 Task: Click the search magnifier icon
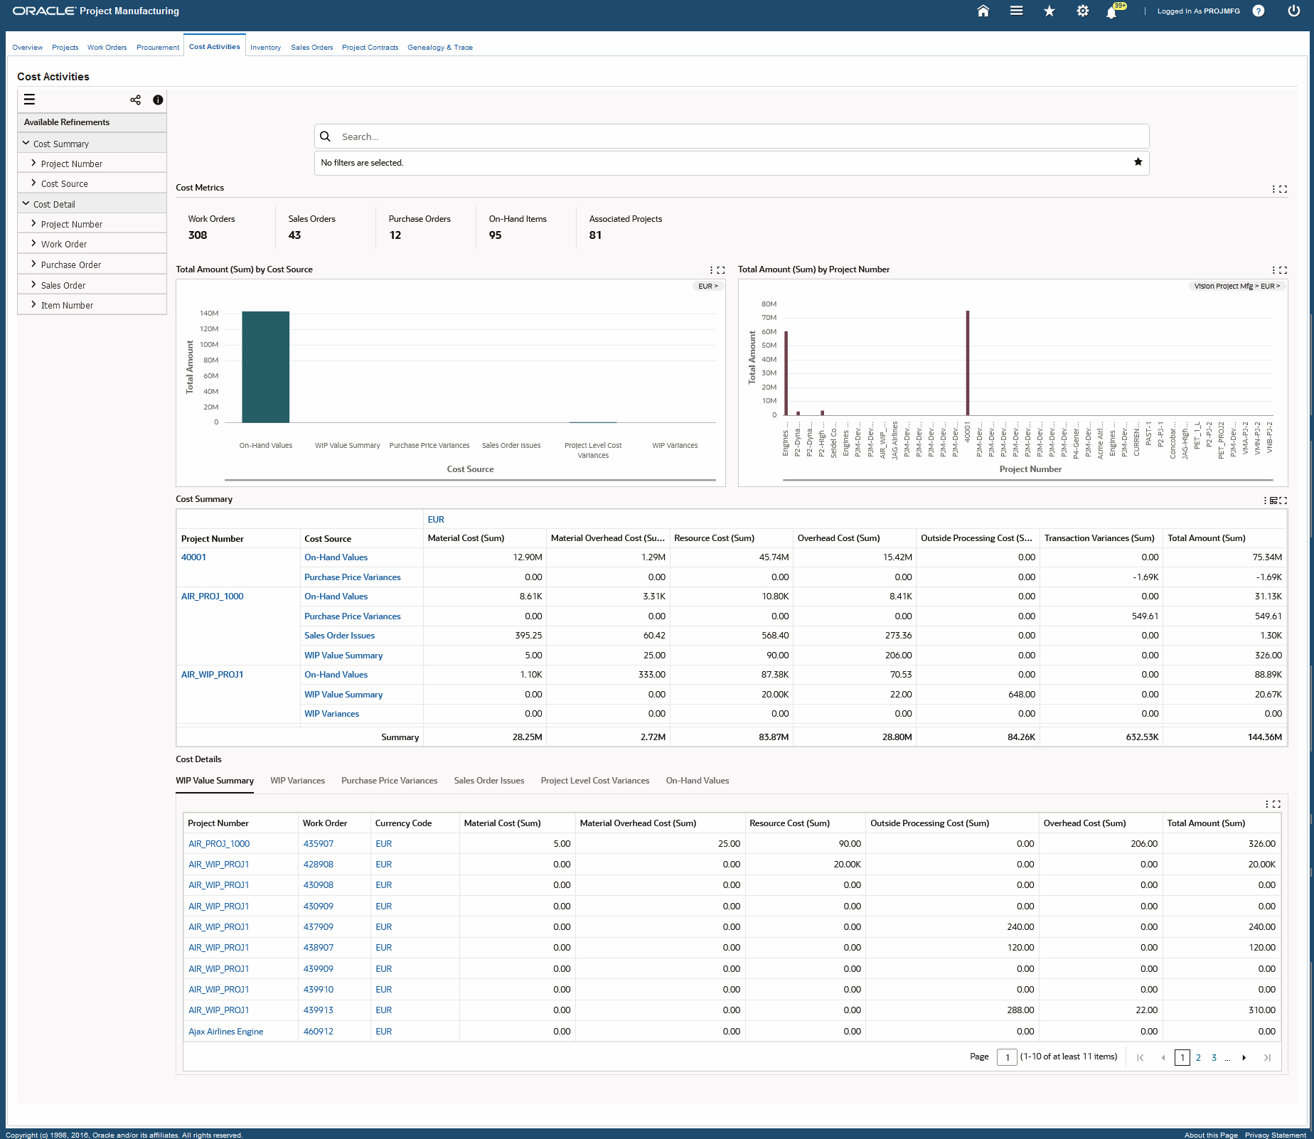point(326,137)
